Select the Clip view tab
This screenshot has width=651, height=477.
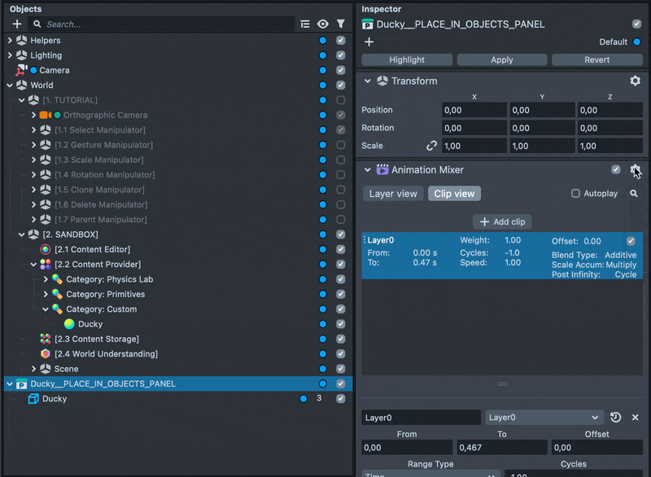click(454, 194)
